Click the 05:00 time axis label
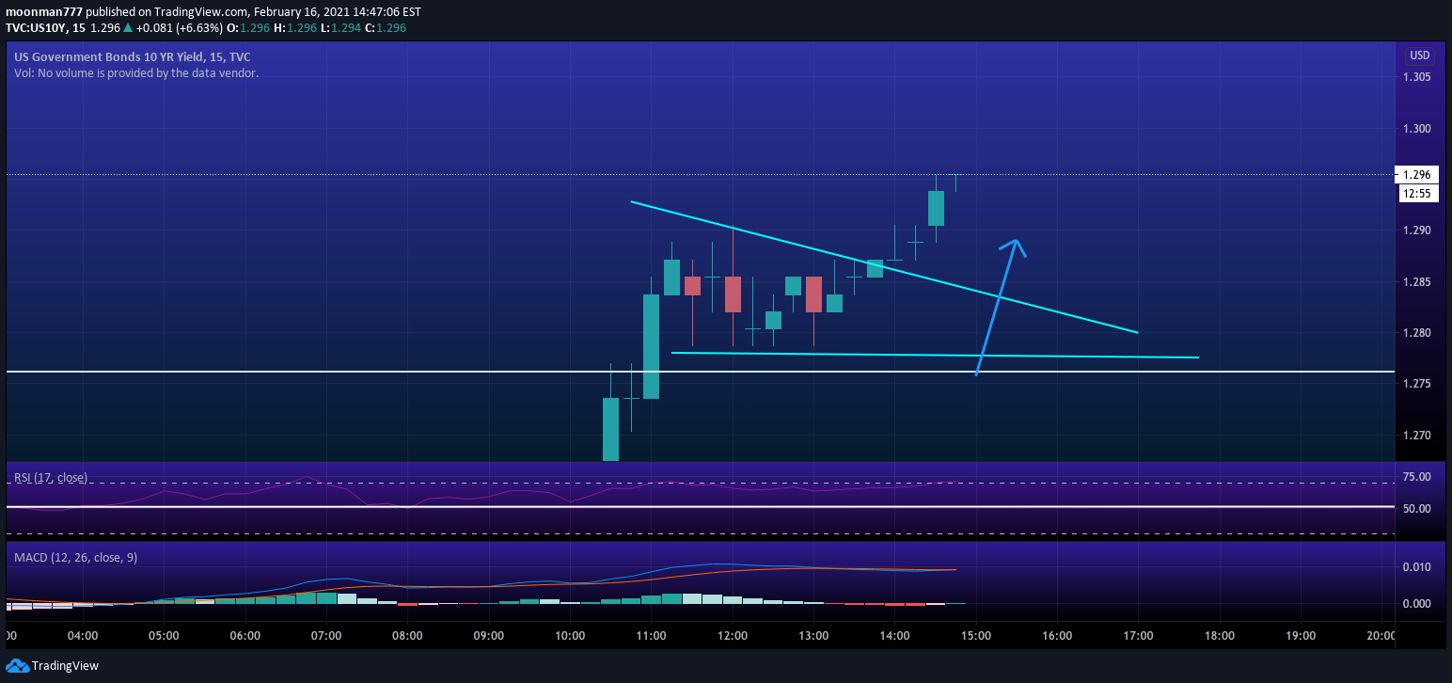 (164, 636)
